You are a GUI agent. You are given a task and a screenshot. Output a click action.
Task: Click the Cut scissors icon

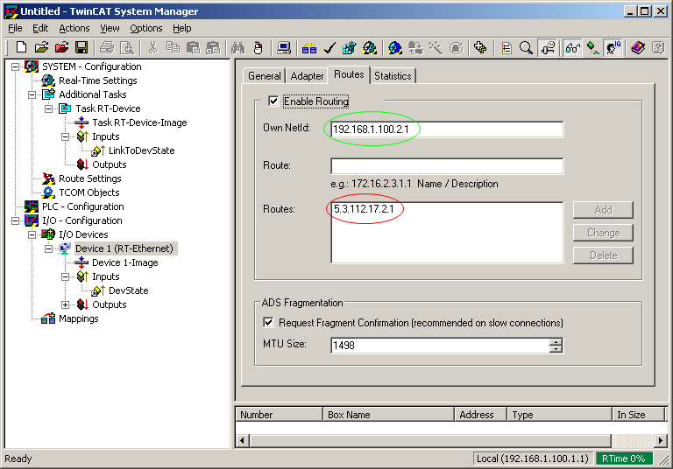[152, 47]
